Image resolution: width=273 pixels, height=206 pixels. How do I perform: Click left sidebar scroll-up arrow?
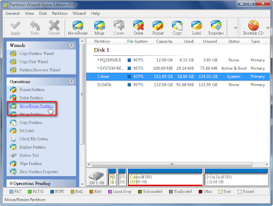(82, 42)
